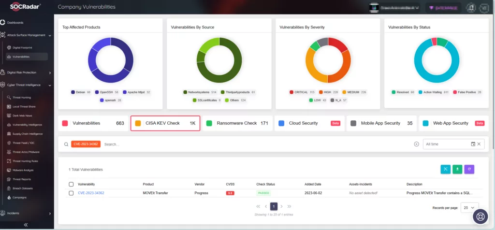This screenshot has width=495, height=230.
Task: Open the All time date dropdown
Action: point(453,144)
